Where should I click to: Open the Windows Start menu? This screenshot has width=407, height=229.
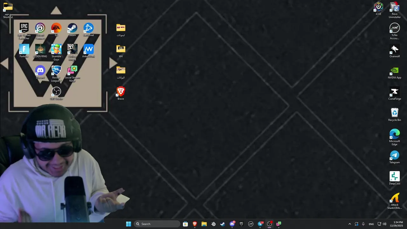(x=128, y=224)
